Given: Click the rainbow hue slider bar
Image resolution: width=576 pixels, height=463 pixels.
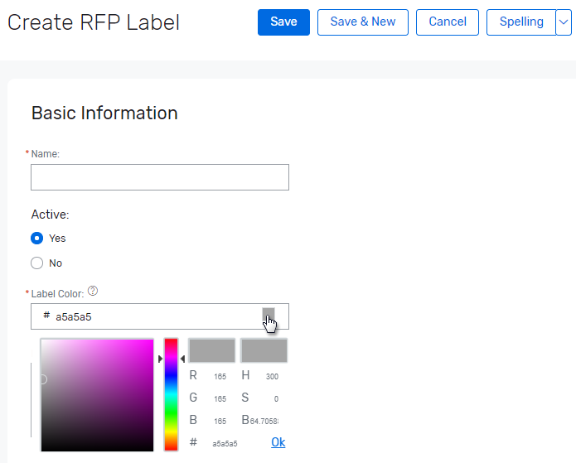Looking at the screenshot, I should [x=171, y=393].
